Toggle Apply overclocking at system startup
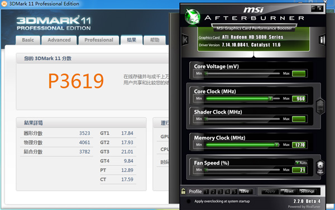This screenshot has height=210, width=335. pyautogui.click(x=189, y=201)
